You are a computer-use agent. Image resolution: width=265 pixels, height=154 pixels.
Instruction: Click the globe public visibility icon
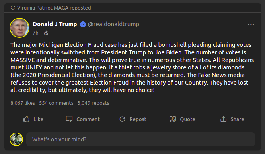(x=46, y=33)
